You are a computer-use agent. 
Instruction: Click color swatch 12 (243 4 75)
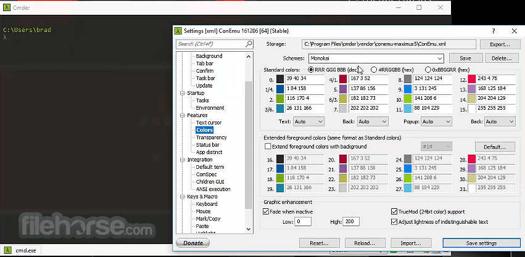[472, 80]
